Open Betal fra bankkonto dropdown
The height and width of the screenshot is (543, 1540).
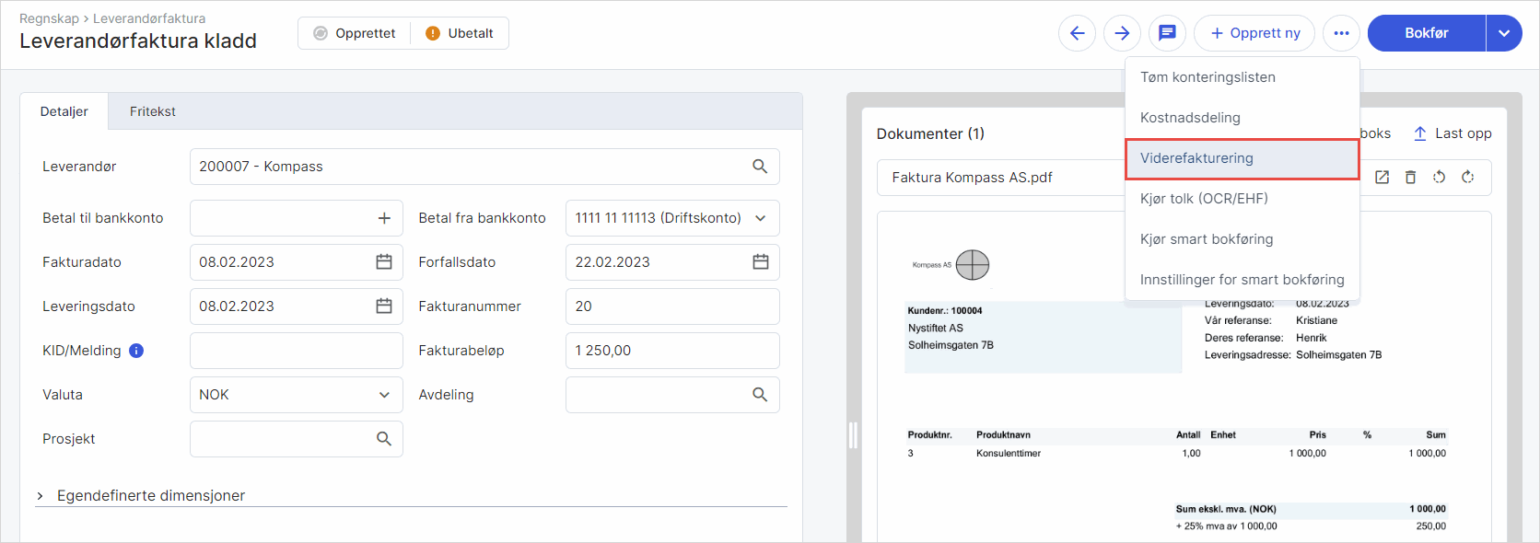[760, 218]
